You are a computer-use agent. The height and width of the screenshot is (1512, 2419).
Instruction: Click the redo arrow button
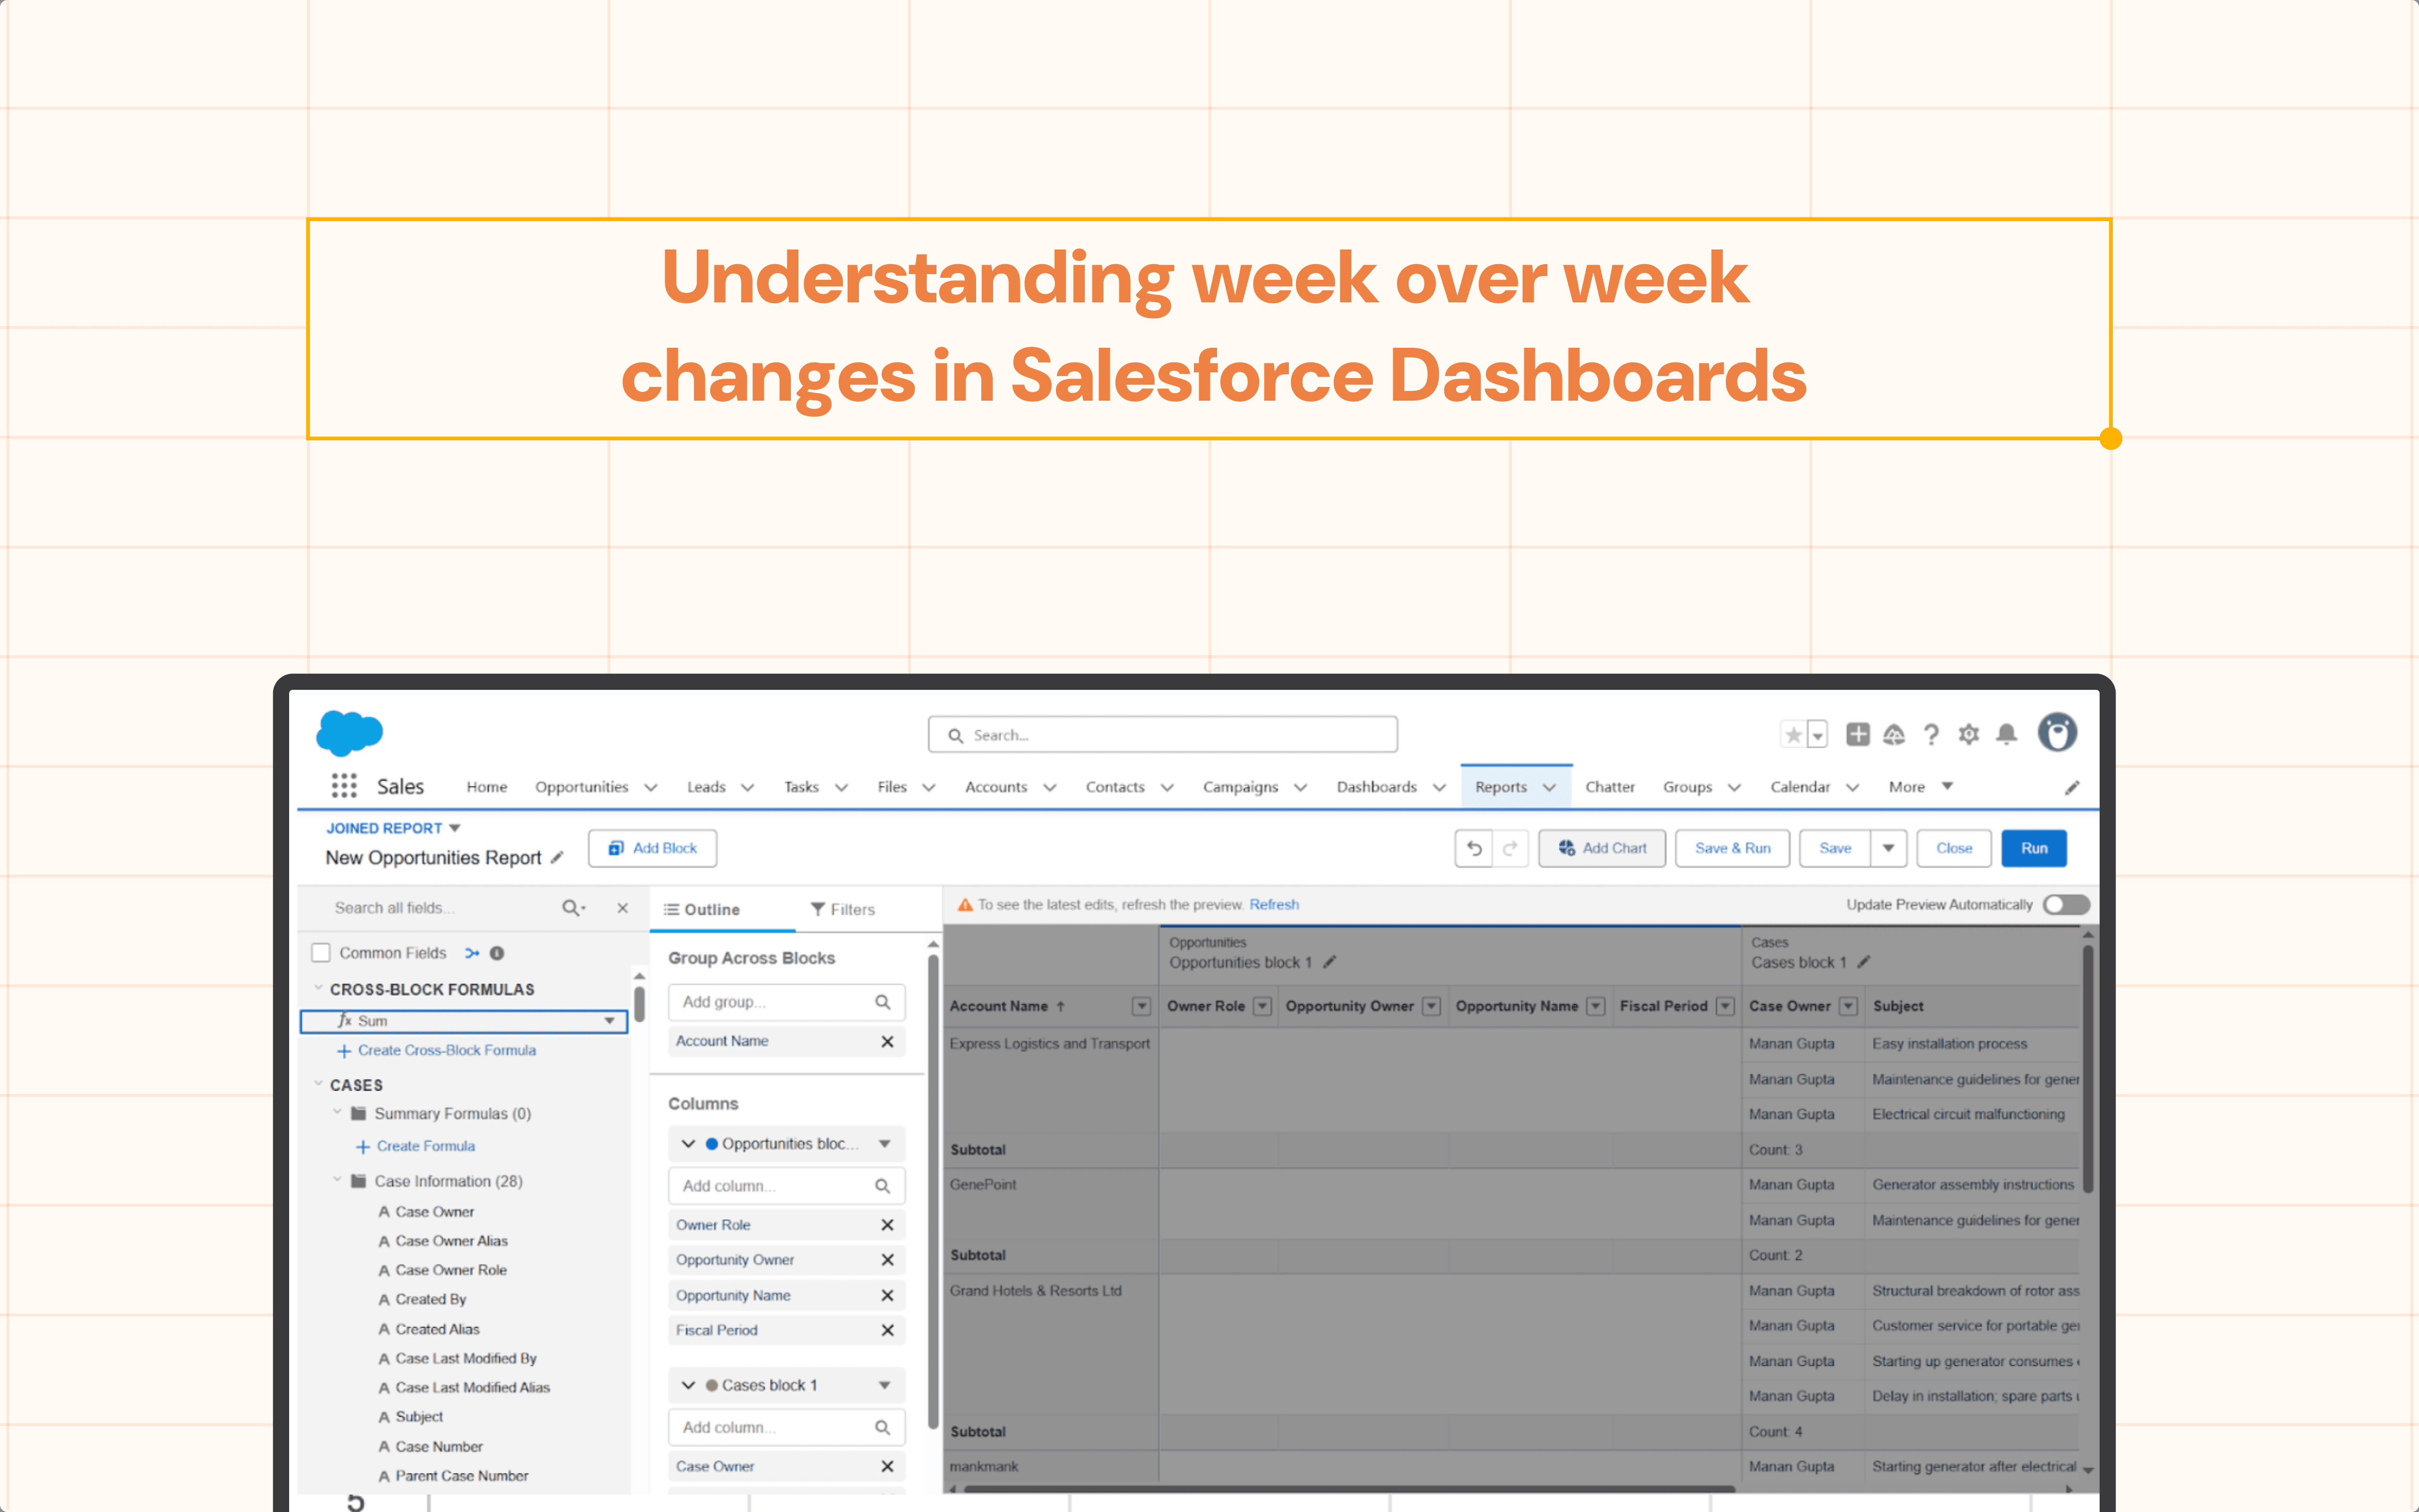point(1510,848)
